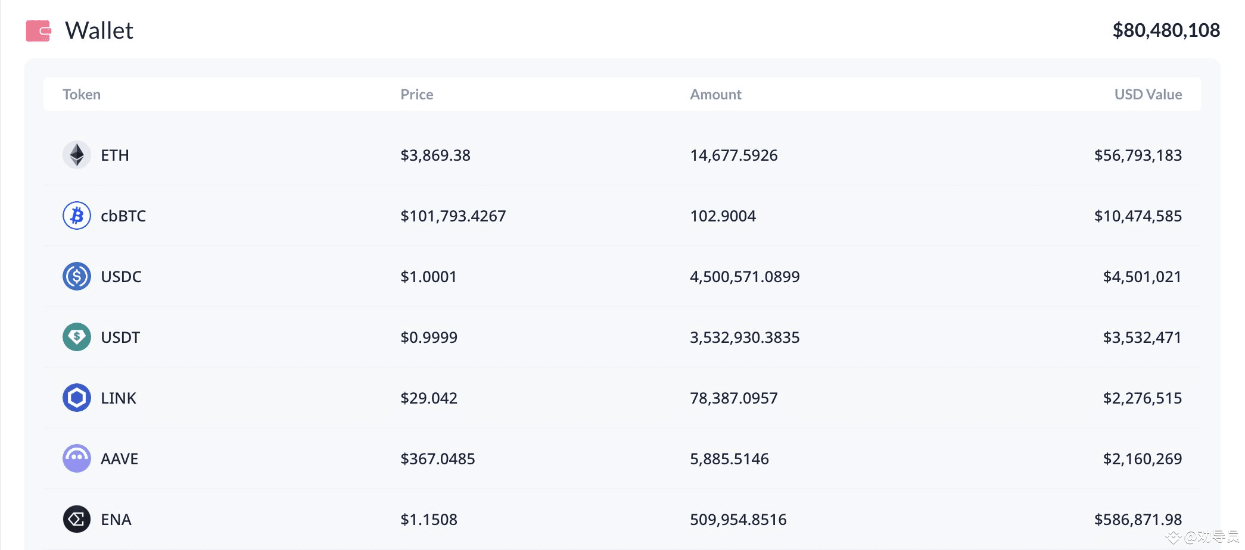The image size is (1245, 550).
Task: Click the cbBTC Bitcoin icon
Action: coord(77,216)
